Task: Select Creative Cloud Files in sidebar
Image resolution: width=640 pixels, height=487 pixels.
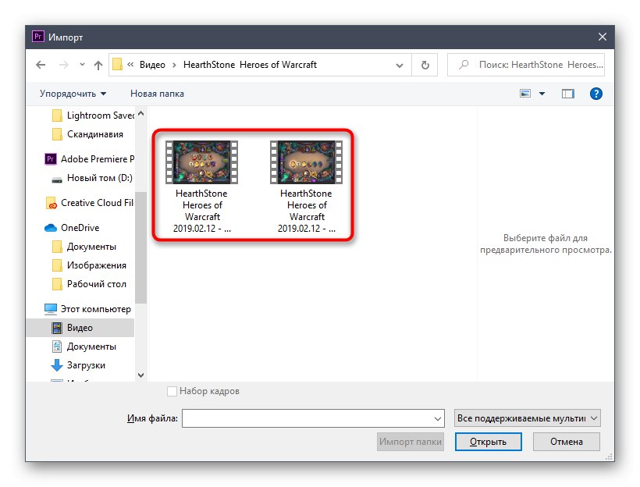Action: [90, 203]
